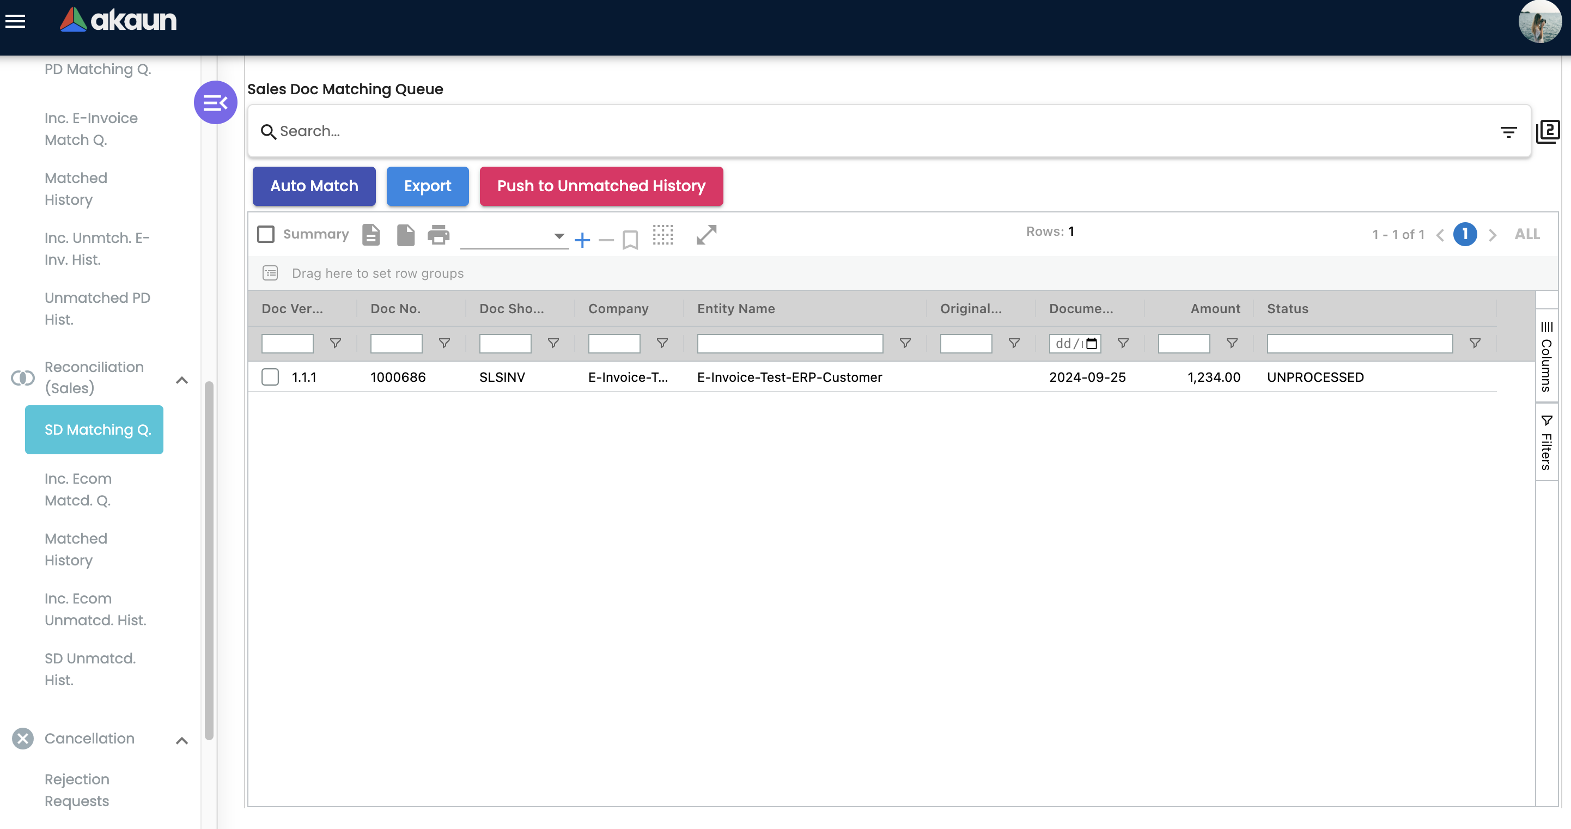The height and width of the screenshot is (829, 1571).
Task: Toggle the Summary checkbox
Action: (x=266, y=234)
